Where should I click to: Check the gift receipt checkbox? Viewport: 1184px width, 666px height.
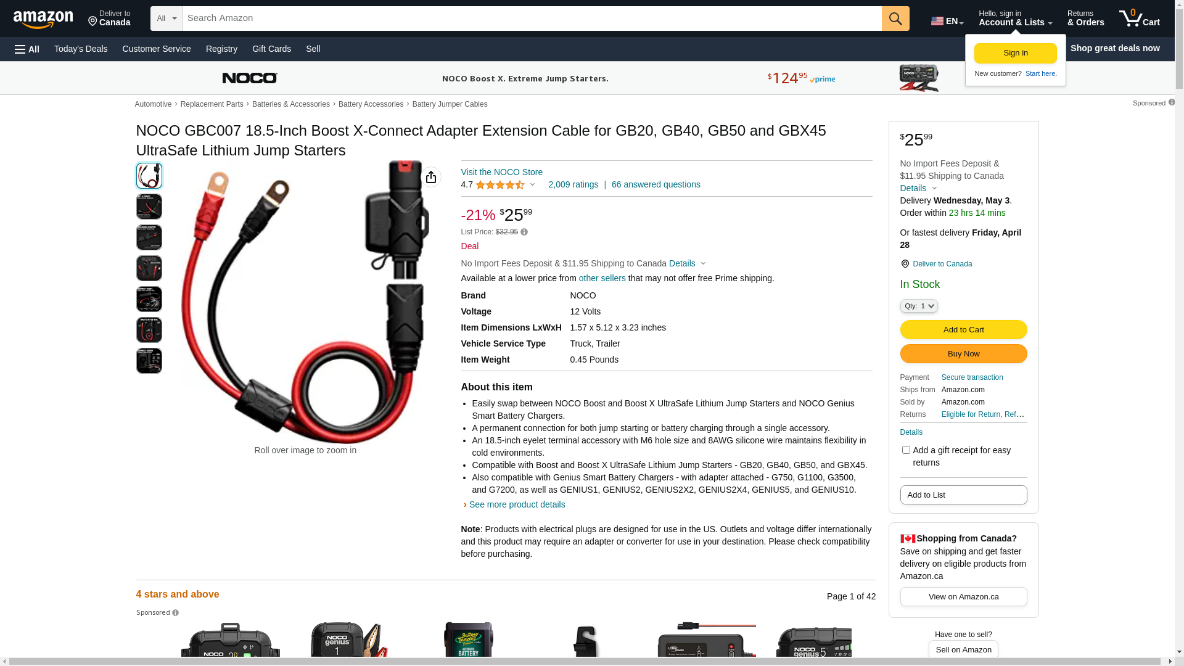point(906,450)
